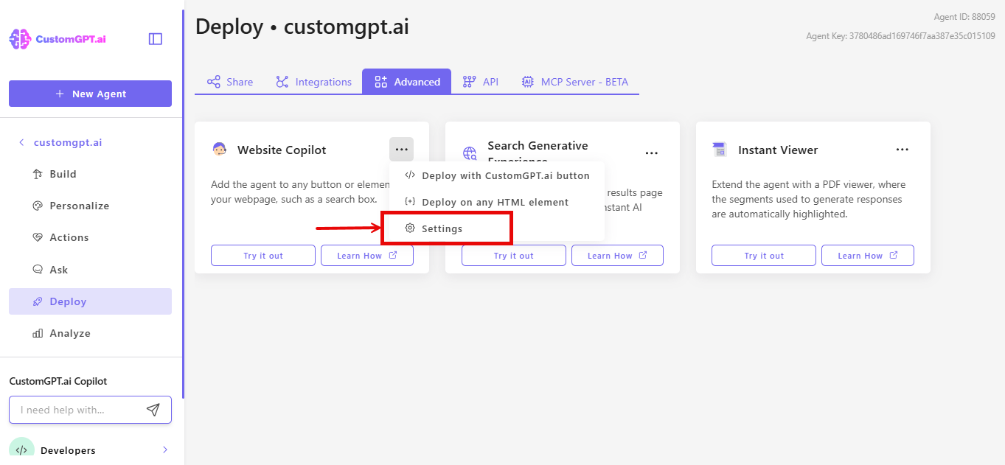1005x465 pixels.
Task: Switch to the Integrations tab
Action: point(313,81)
